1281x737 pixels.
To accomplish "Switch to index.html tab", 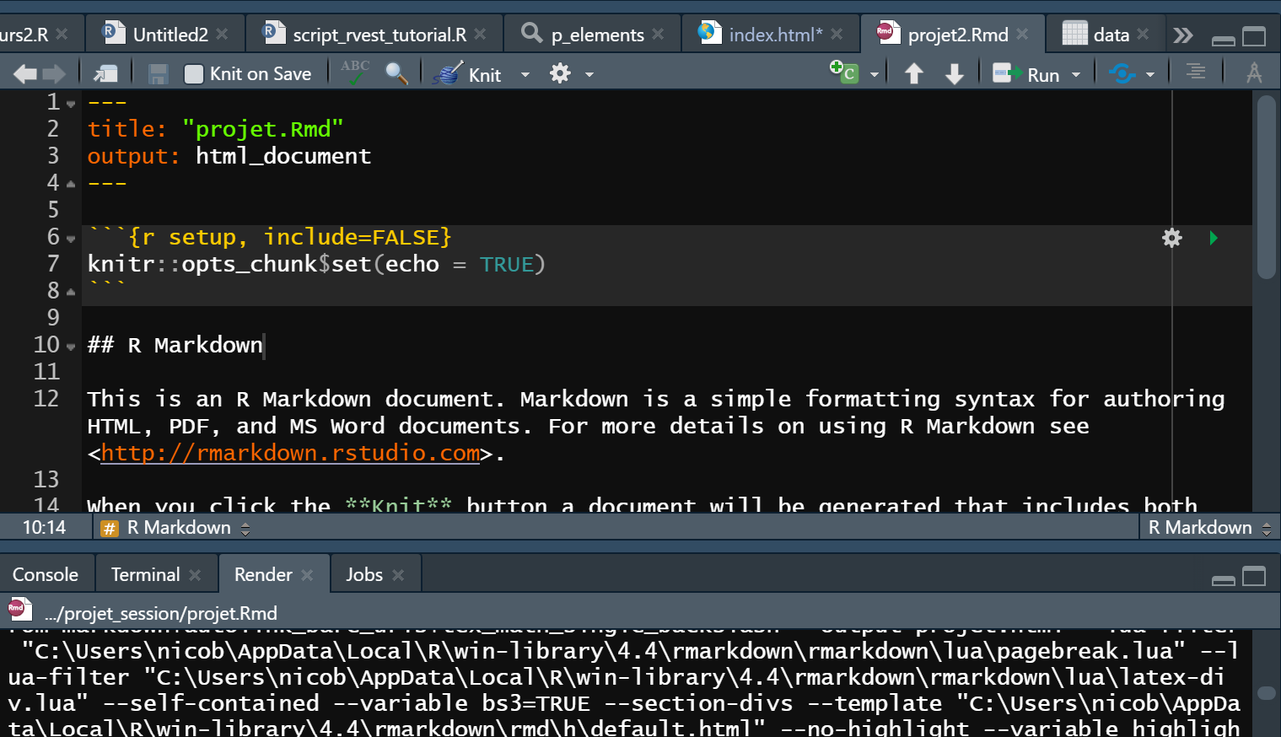I will [x=775, y=35].
